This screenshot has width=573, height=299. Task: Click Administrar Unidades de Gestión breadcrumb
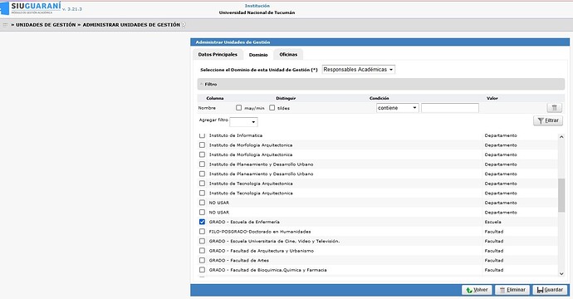[131, 25]
